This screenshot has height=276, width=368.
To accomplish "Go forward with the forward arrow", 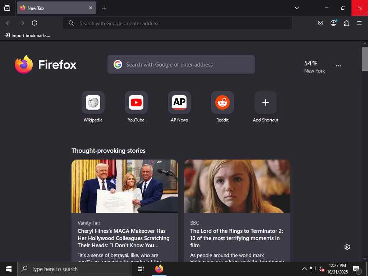I will [22, 23].
